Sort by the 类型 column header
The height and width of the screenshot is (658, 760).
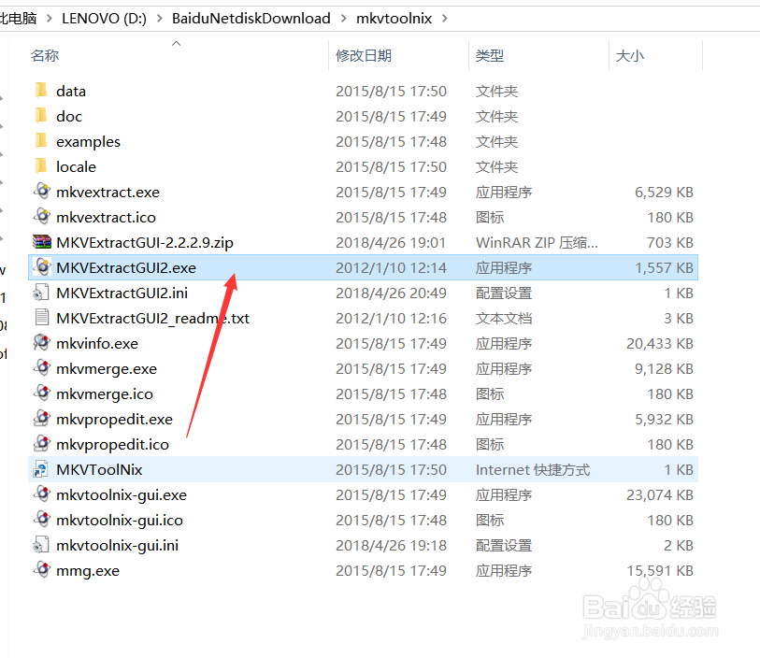coord(490,56)
